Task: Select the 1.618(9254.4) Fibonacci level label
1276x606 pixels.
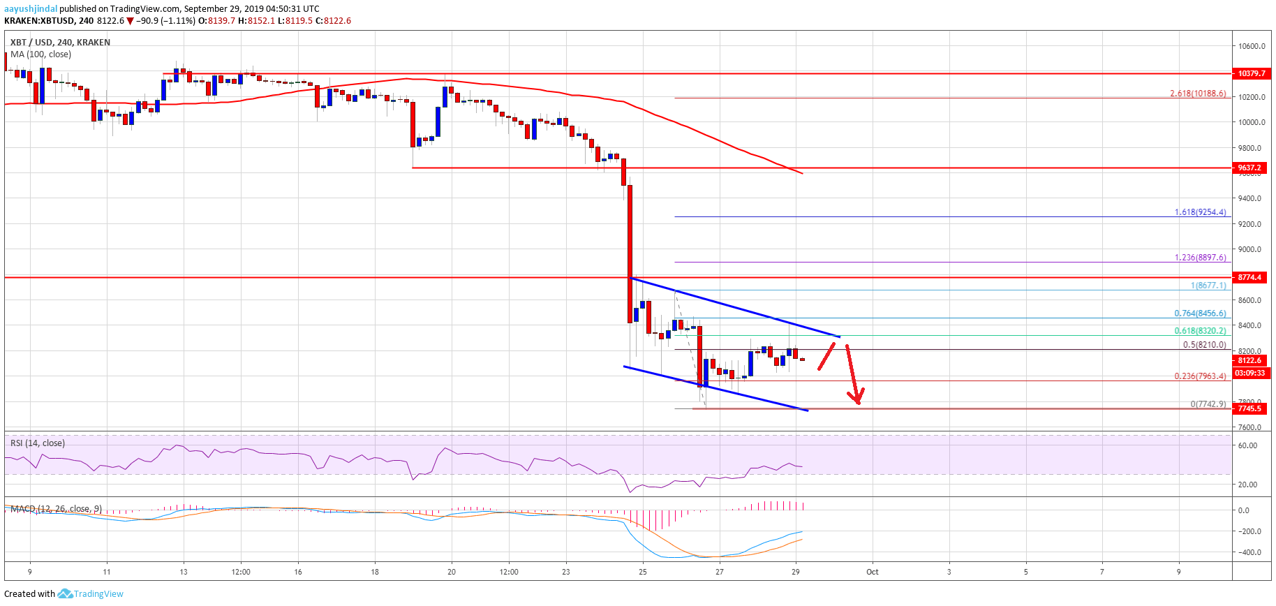Action: pos(1200,212)
